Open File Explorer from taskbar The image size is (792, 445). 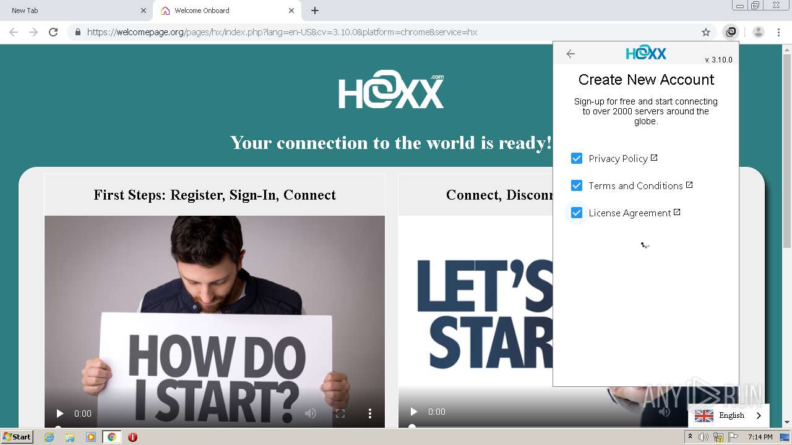click(70, 437)
